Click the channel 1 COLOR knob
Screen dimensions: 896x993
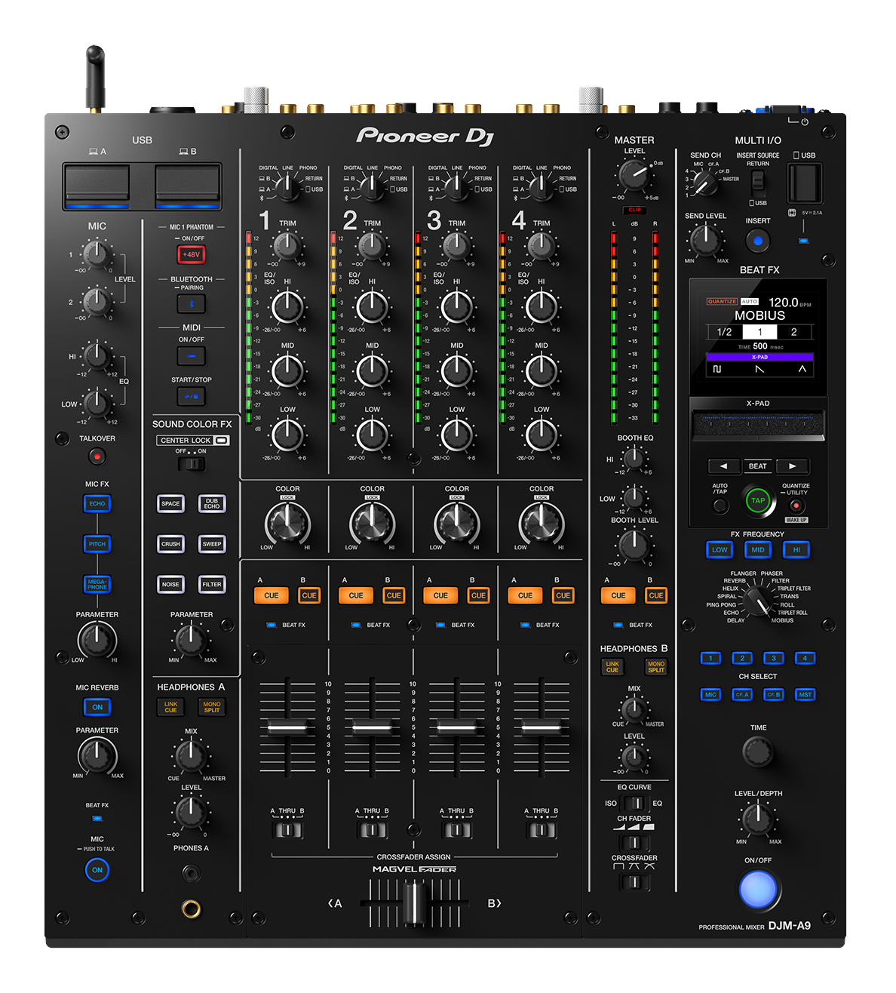[x=287, y=521]
